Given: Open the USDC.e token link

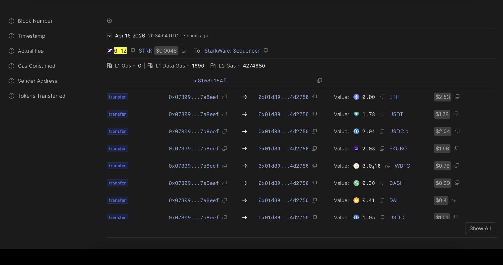Looking at the screenshot, I should [x=399, y=132].
